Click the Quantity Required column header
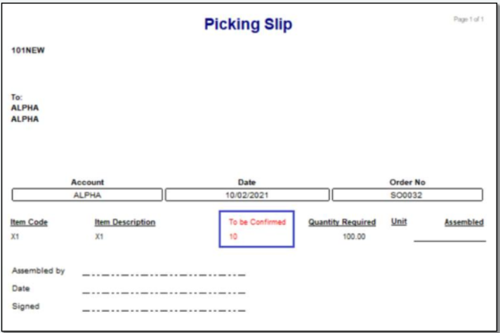This screenshot has width=500, height=333. tap(342, 222)
